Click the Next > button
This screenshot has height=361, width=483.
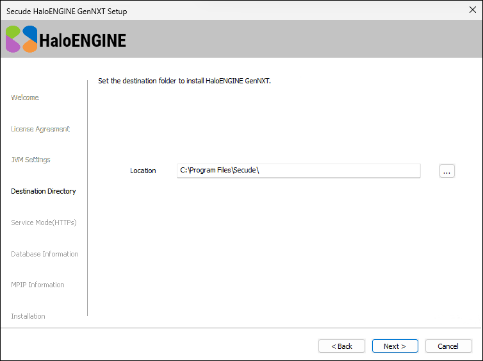point(395,346)
